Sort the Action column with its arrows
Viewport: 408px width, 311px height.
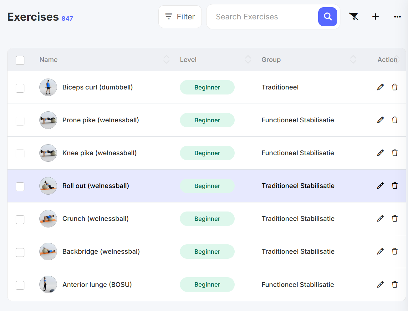click(398, 59)
